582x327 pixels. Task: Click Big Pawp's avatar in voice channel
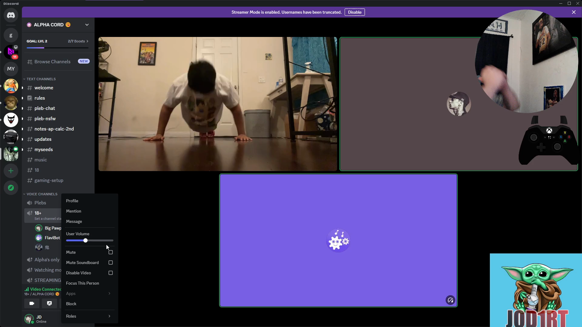tap(39, 228)
